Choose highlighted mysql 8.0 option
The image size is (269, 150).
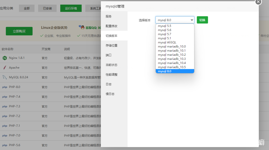tap(175, 71)
